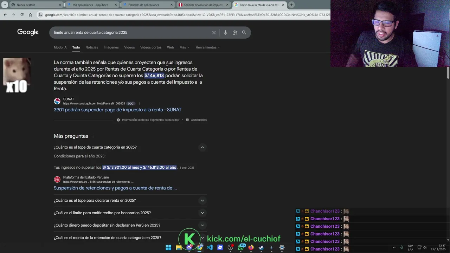
Task: Open the Más dropdown in search filters
Action: [x=184, y=47]
